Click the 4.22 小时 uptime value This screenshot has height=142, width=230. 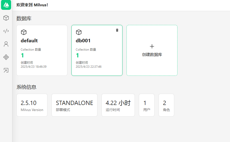click(x=118, y=103)
